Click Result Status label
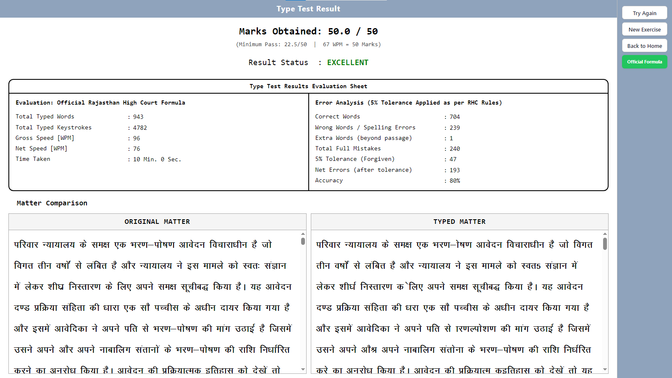This screenshot has height=378, width=672. coord(278,63)
